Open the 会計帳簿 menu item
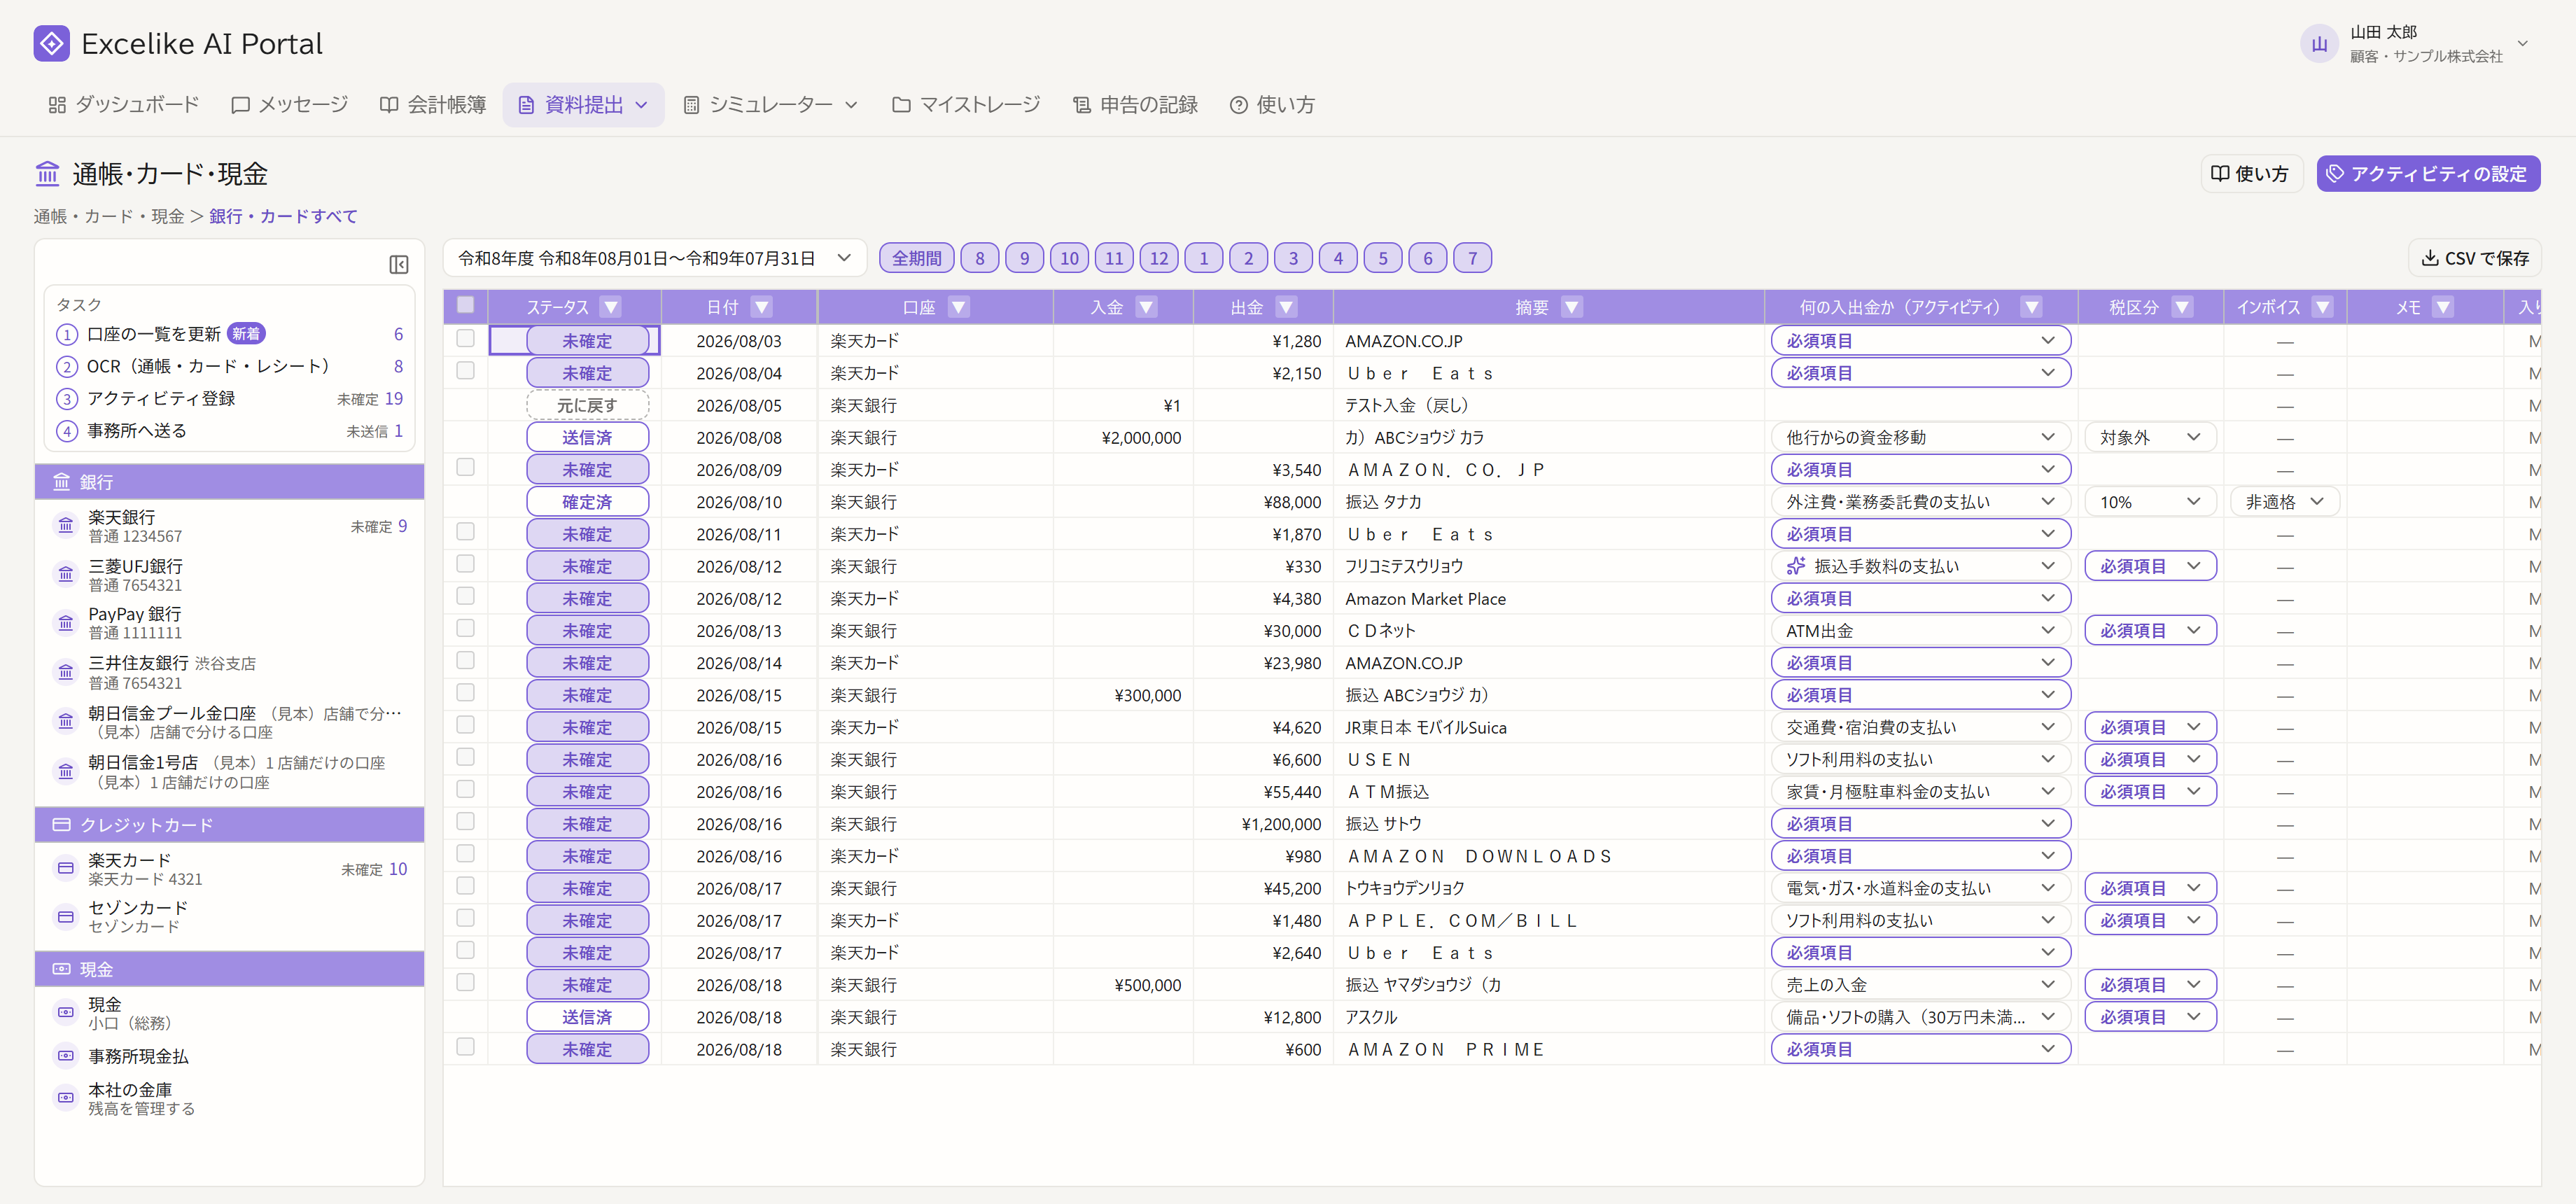Viewport: 2576px width, 1204px height. click(x=433, y=105)
